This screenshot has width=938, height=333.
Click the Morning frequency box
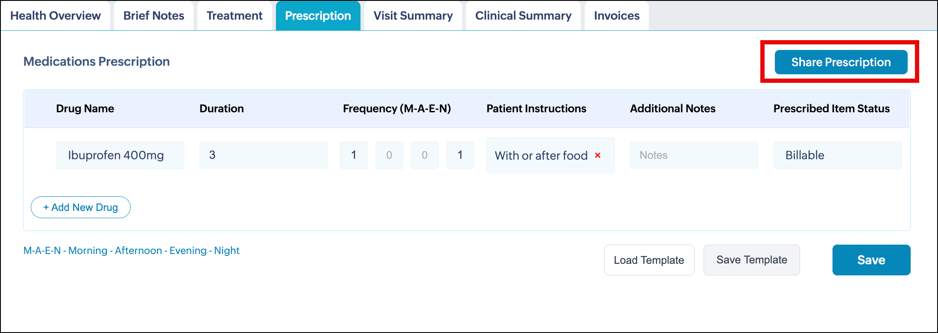[354, 155]
